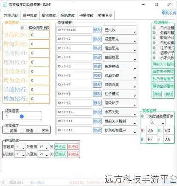Select the 暂未分类 tab
Viewport: 177px width, 186px height.
coord(105,15)
